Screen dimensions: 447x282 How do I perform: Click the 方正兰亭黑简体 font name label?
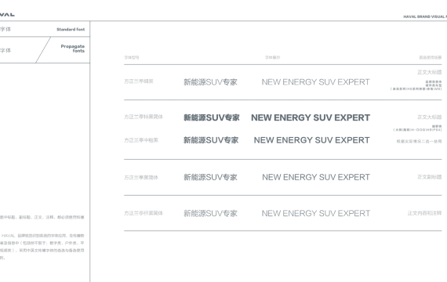[x=141, y=178]
